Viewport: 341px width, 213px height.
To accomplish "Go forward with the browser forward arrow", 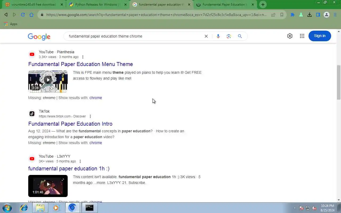I will point(14,15).
